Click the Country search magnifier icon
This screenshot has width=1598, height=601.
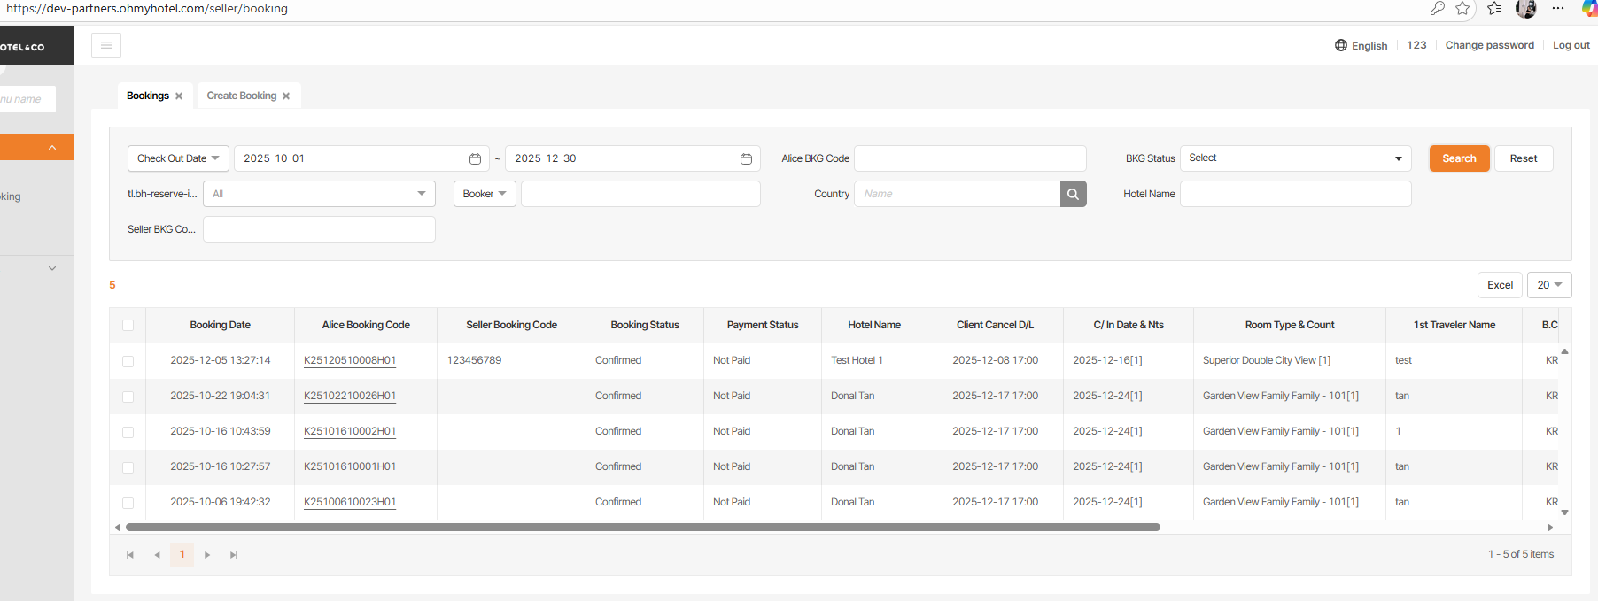pos(1073,194)
